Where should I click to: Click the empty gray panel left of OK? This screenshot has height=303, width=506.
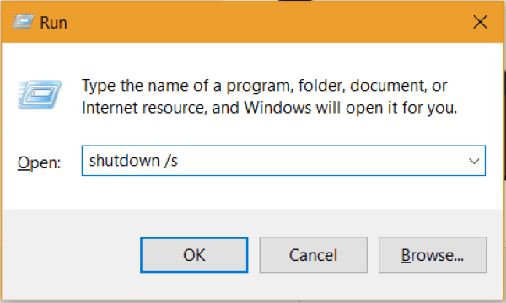(x=71, y=255)
